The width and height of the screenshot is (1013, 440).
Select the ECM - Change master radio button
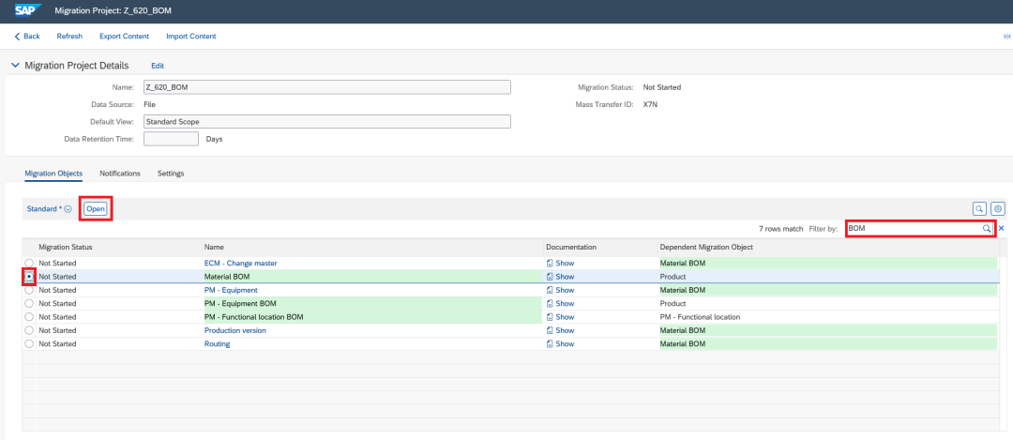click(29, 263)
